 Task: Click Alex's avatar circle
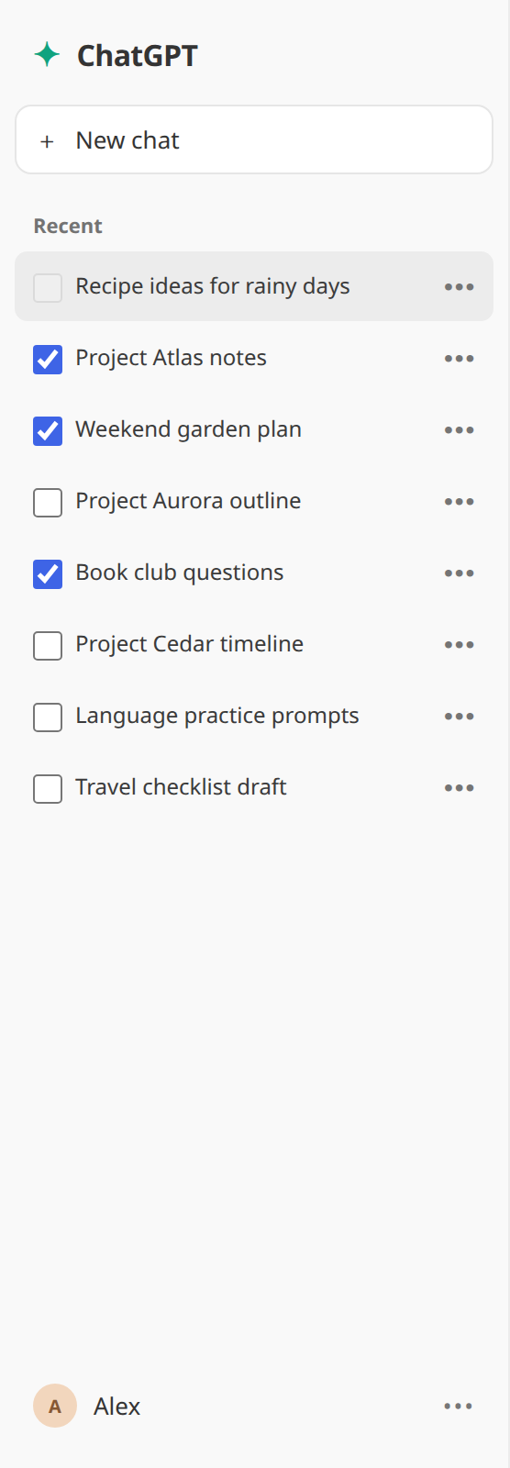(x=55, y=1406)
